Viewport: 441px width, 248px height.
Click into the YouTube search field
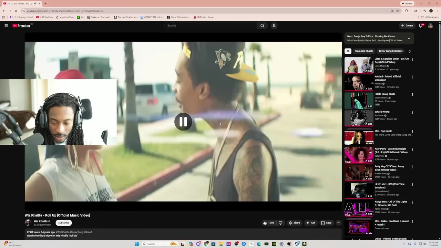tap(211, 25)
